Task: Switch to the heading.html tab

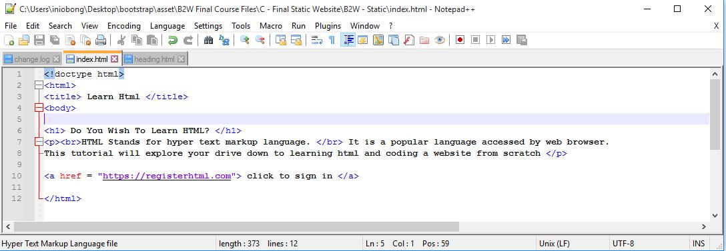Action: pyautogui.click(x=154, y=59)
